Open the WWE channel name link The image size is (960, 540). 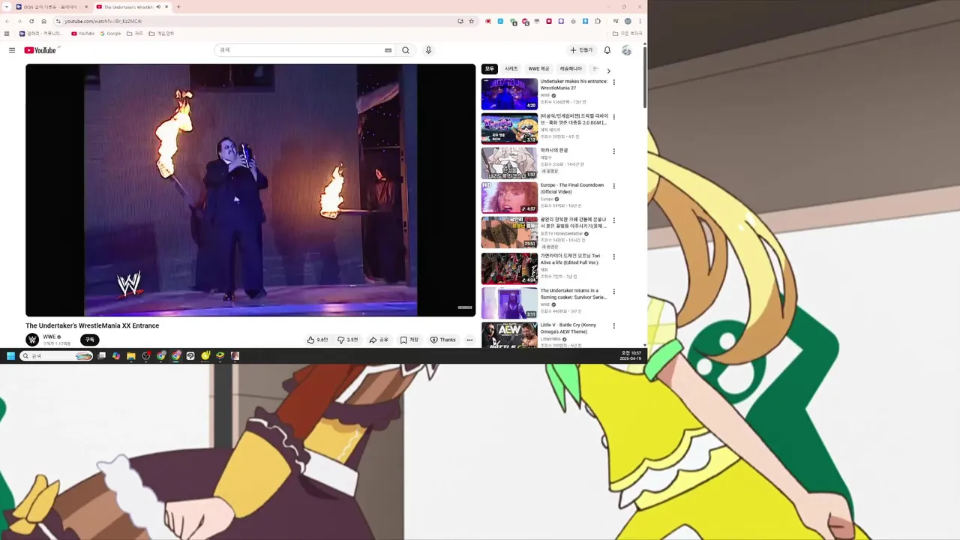[x=49, y=337]
